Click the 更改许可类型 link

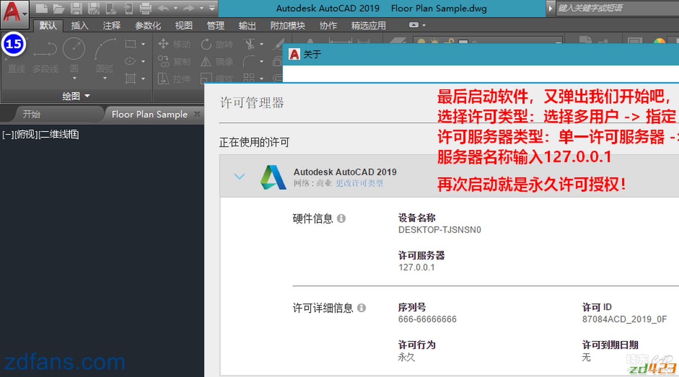[359, 183]
